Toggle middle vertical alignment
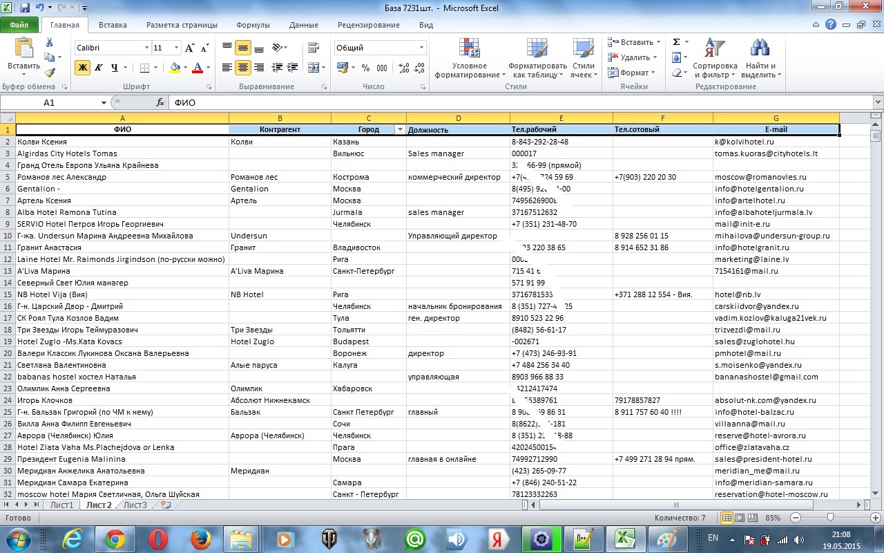 (x=242, y=48)
